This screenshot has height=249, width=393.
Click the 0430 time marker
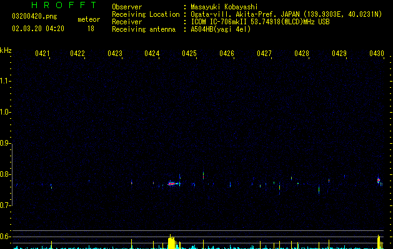377,54
